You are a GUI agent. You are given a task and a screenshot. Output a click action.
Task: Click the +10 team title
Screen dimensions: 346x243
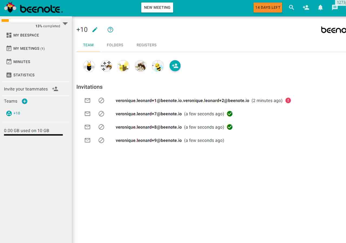coord(82,30)
